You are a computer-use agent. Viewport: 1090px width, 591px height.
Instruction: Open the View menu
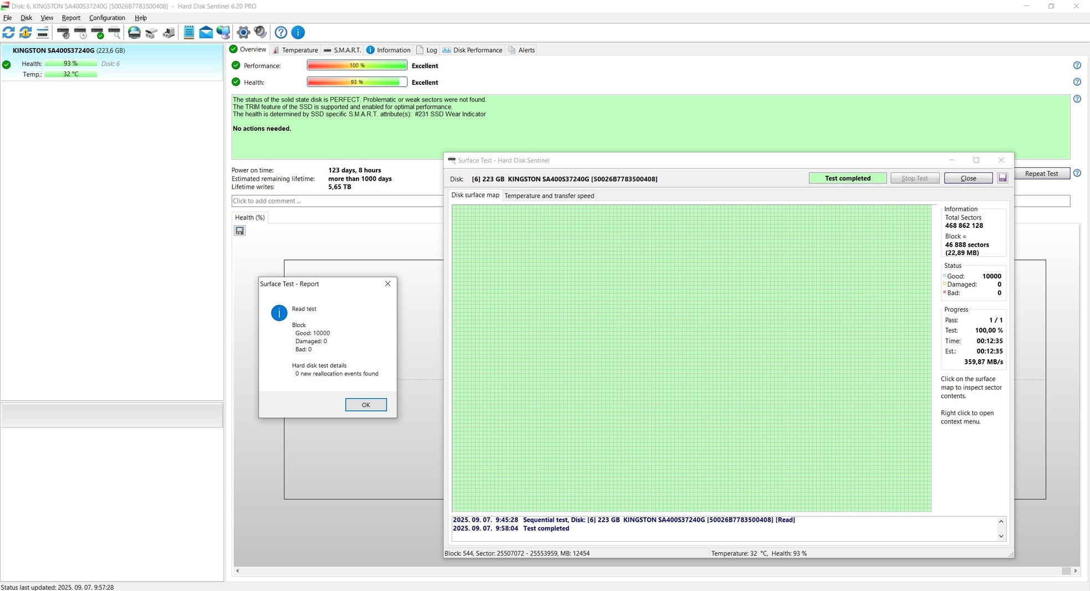pyautogui.click(x=47, y=18)
